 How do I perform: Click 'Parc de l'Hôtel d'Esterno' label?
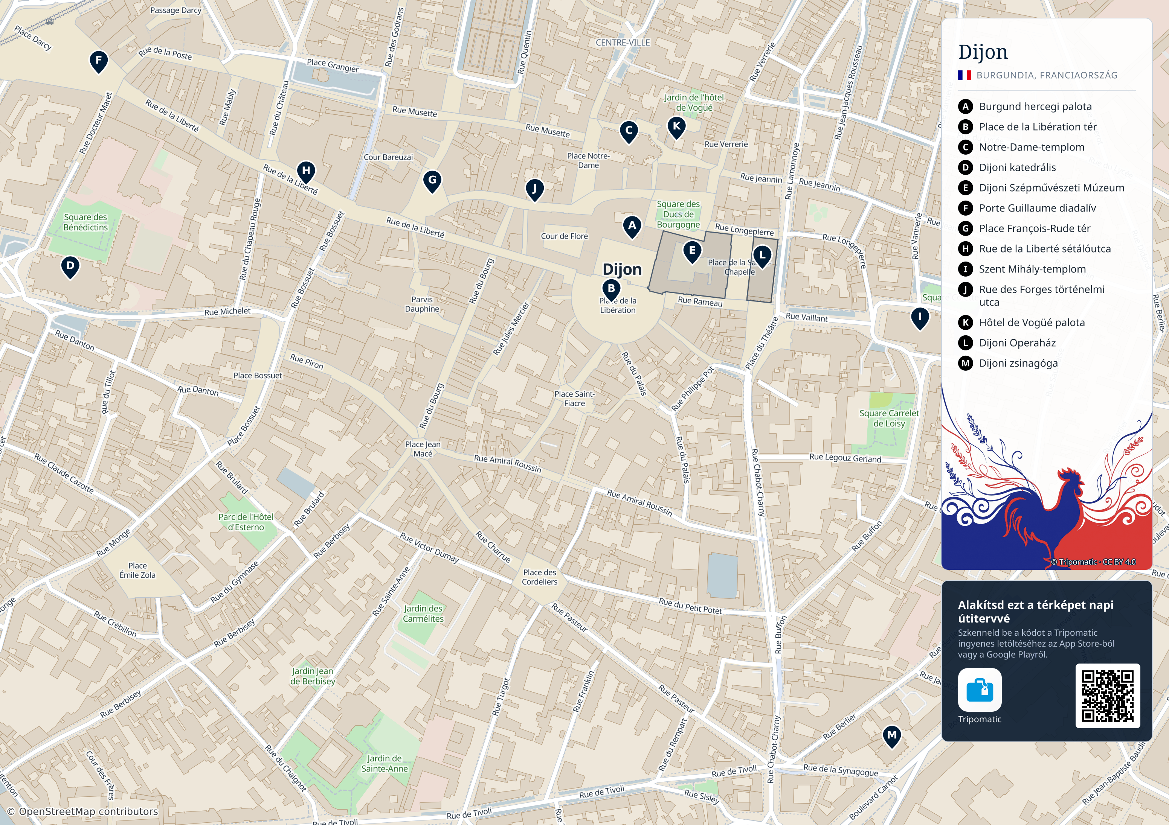point(246,522)
